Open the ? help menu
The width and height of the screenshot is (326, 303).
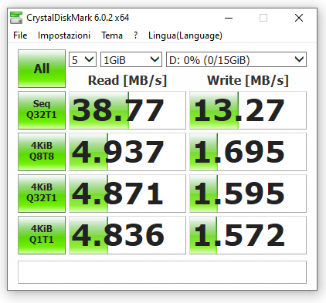pyautogui.click(x=135, y=35)
